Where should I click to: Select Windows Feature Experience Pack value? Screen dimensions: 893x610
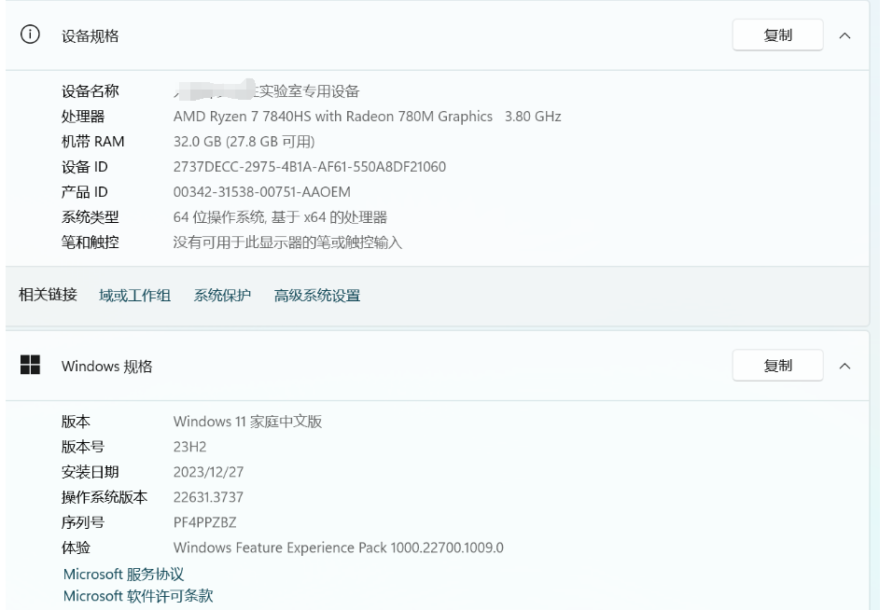pyautogui.click(x=339, y=548)
